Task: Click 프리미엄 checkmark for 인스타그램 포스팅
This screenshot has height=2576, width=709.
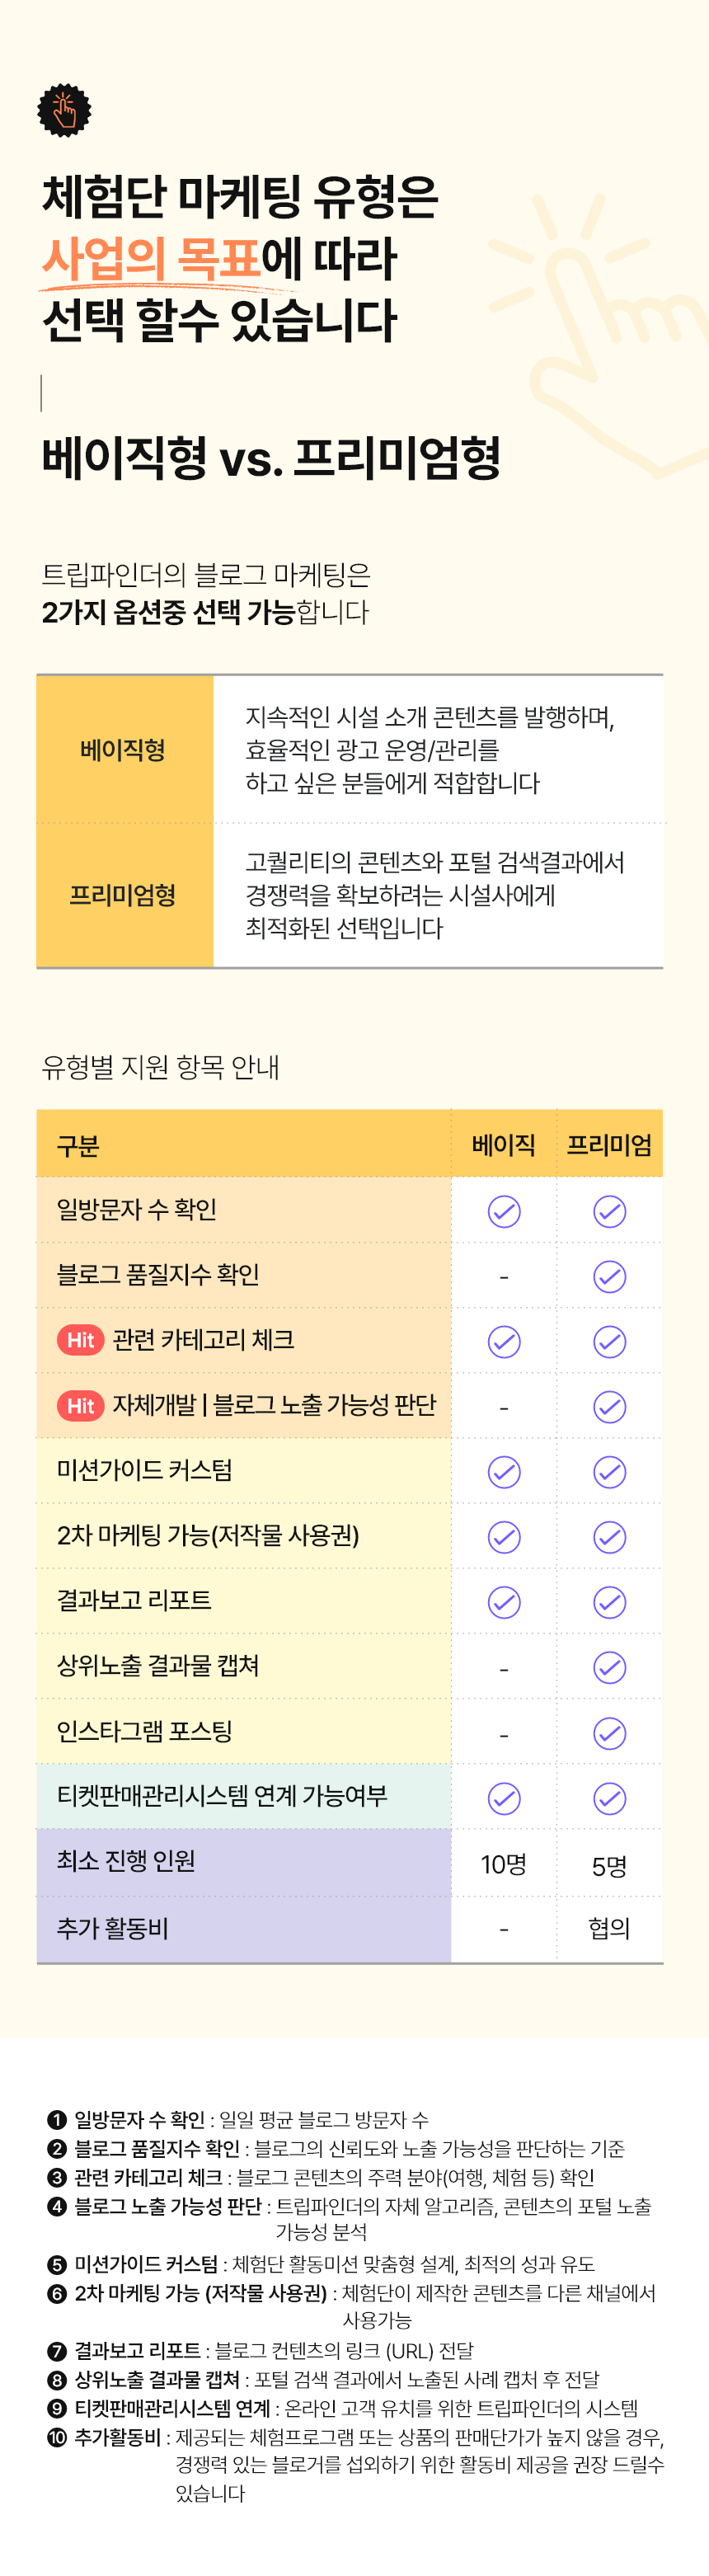Action: coord(609,1733)
